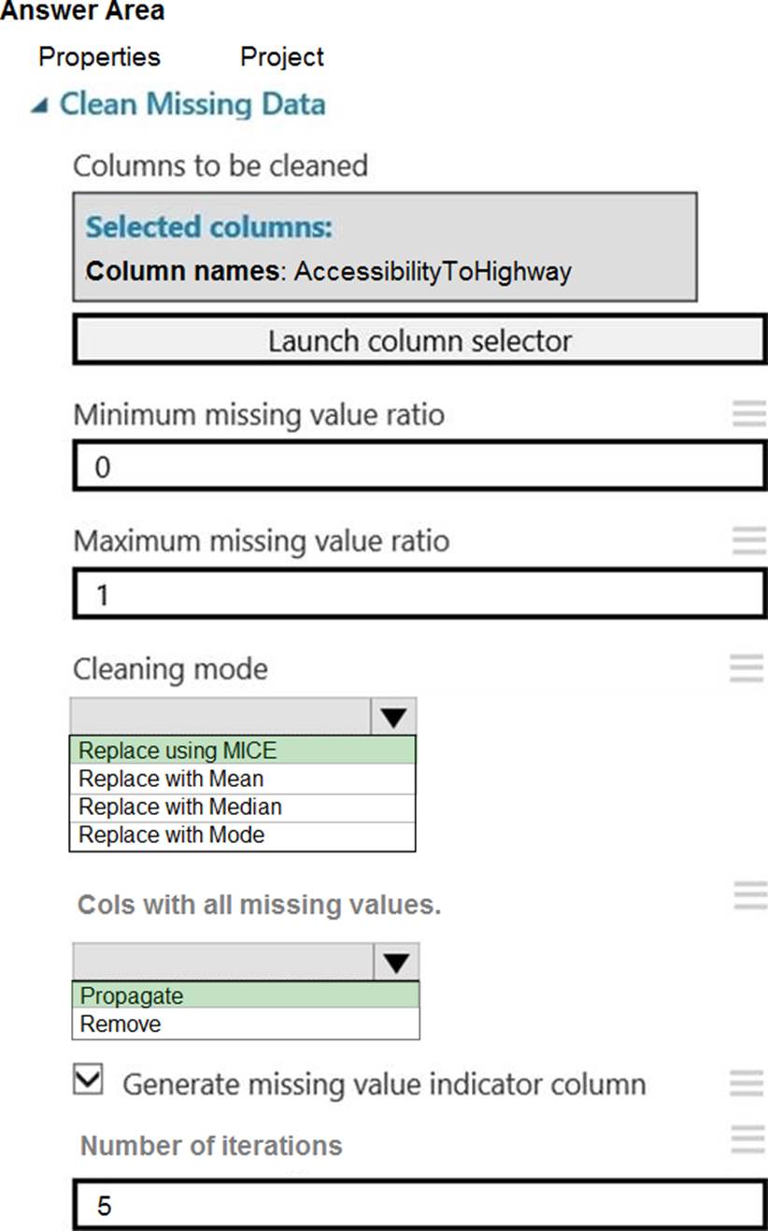This screenshot has width=768, height=1231.
Task: Click the hamburger icon beside Cols with all missing values
Action: click(x=750, y=895)
